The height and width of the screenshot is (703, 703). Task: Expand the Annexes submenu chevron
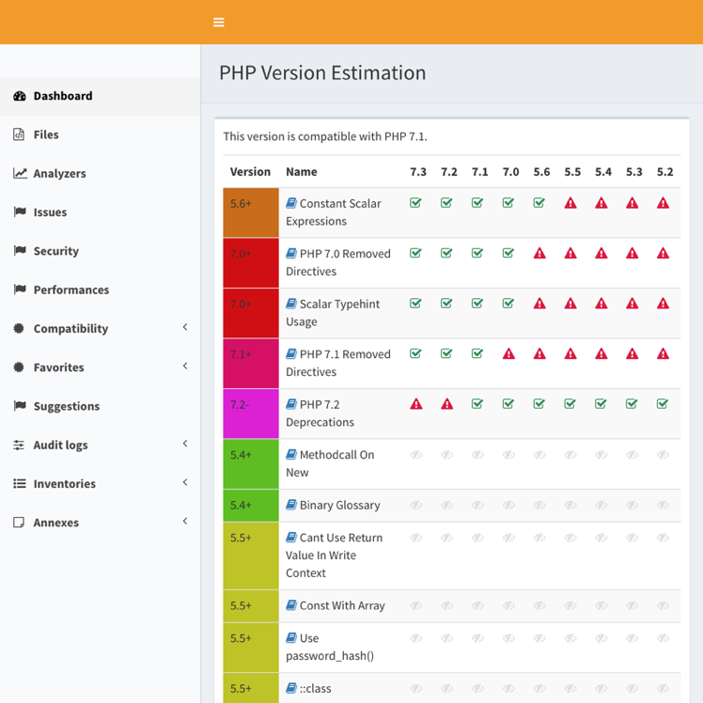(x=185, y=522)
